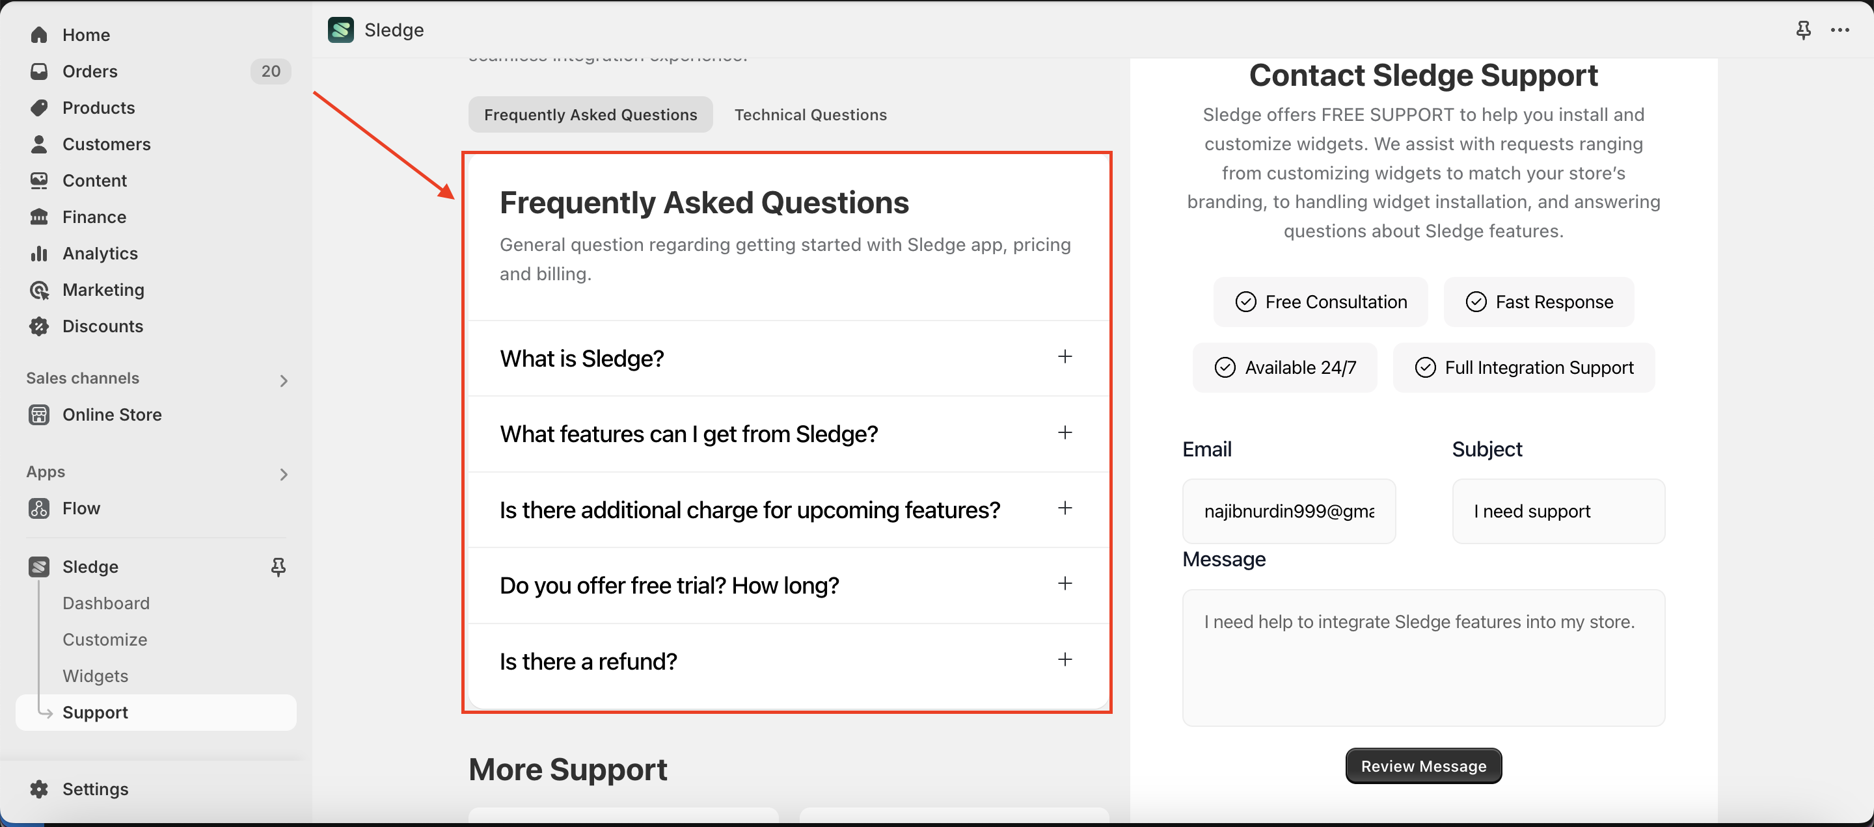This screenshot has width=1874, height=827.
Task: Click the Home icon in sidebar
Action: [x=38, y=35]
